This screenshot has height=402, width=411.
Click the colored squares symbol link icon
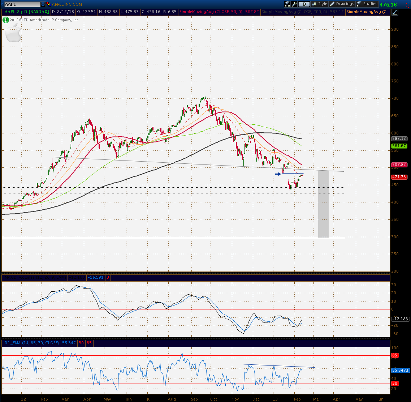[x=48, y=4]
